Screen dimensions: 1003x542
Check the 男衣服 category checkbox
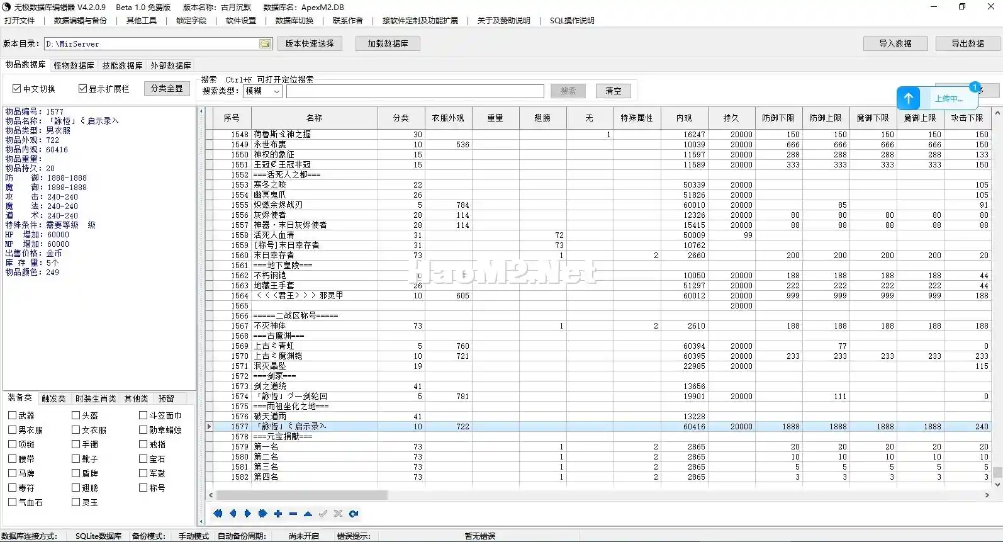point(12,430)
